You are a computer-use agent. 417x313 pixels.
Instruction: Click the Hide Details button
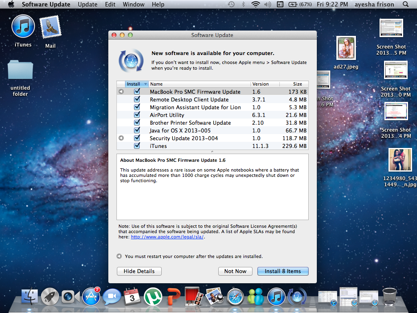(x=139, y=271)
